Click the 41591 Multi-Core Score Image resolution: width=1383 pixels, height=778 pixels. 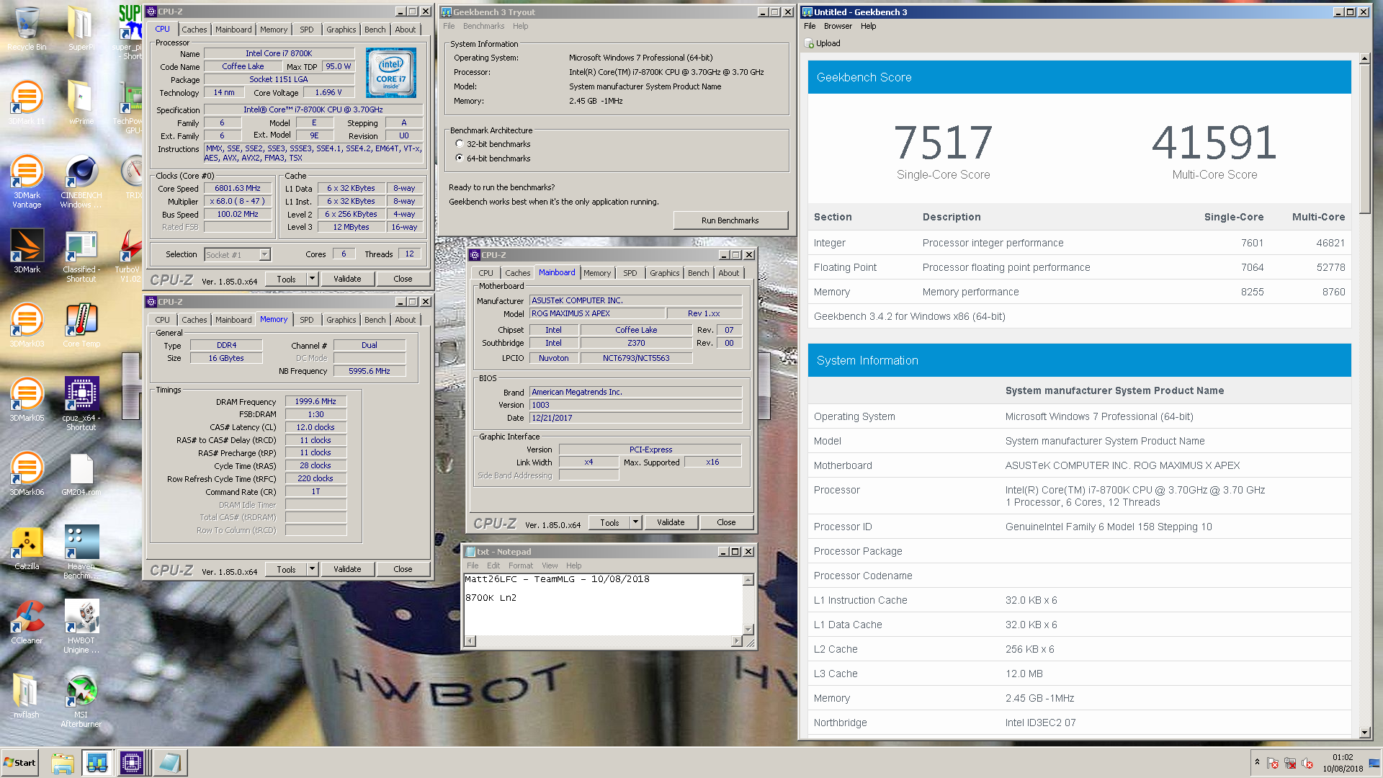[x=1214, y=143]
